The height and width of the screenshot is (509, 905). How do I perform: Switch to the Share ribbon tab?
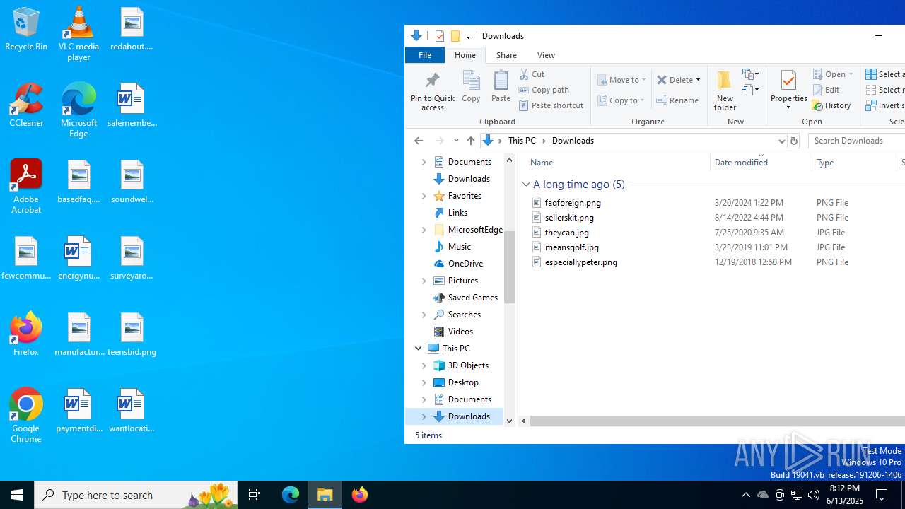(x=506, y=55)
